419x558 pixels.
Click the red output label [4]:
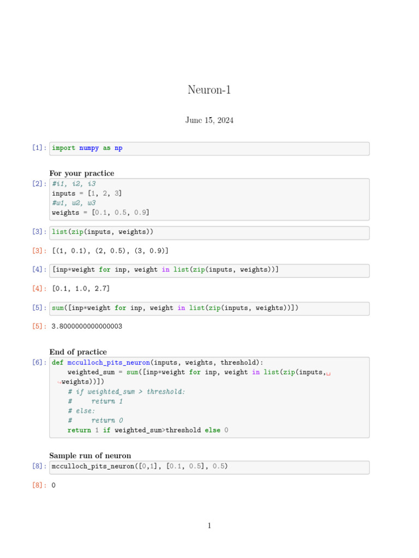point(39,289)
